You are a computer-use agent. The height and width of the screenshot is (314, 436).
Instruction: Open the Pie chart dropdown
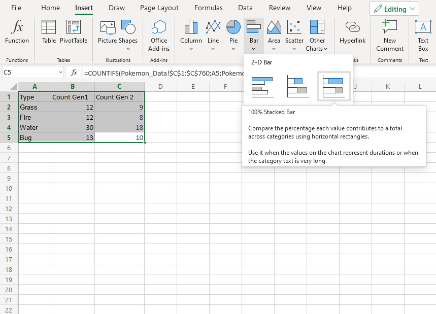(x=233, y=49)
